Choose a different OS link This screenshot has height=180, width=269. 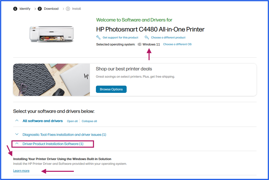tap(177, 44)
